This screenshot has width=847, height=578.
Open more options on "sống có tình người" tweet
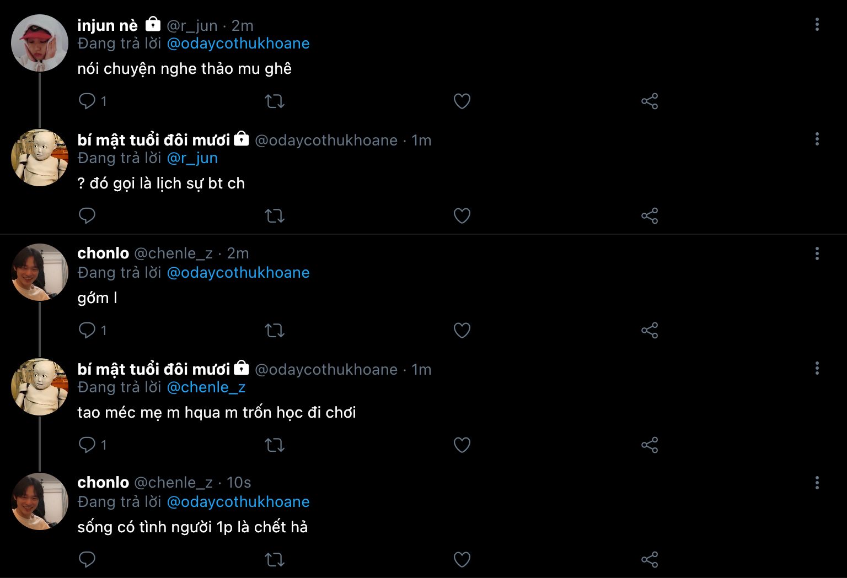(817, 483)
